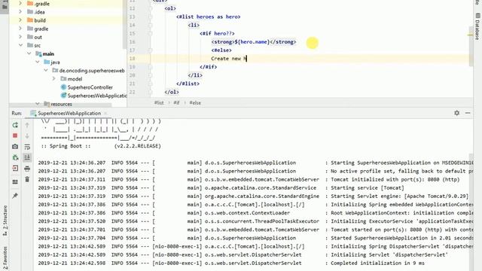Go up the stack trace arrow
482x271 pixels.
coord(27,125)
